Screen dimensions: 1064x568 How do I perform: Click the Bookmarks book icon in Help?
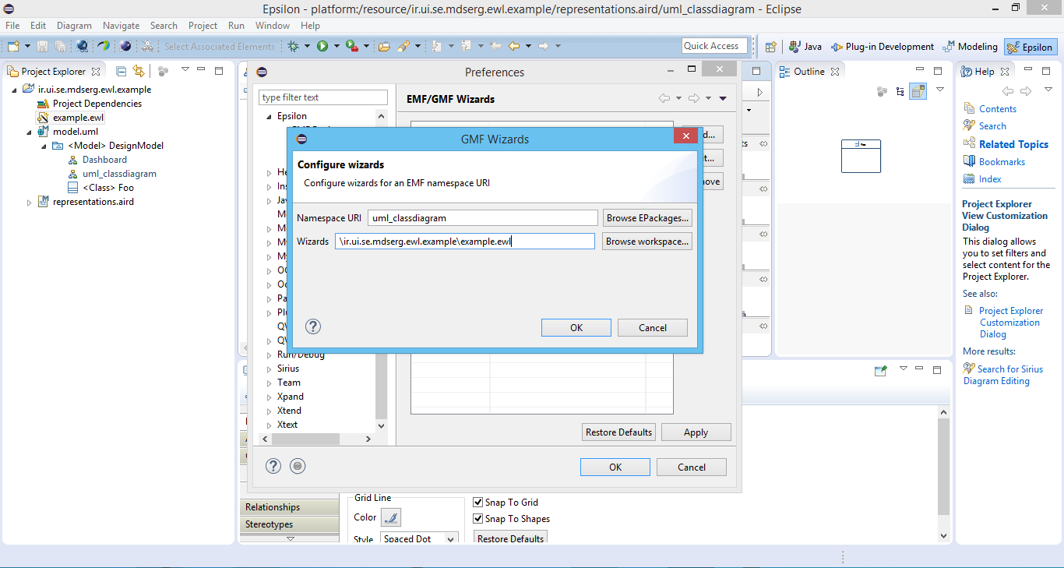(x=969, y=161)
